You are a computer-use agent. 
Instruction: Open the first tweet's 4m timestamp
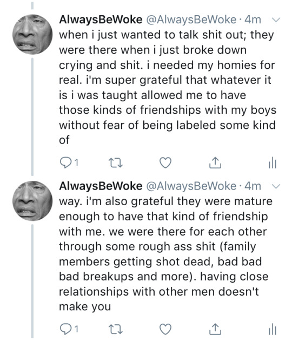tap(253, 19)
